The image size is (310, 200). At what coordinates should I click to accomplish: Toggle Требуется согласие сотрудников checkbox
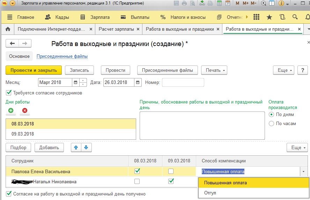point(8,93)
